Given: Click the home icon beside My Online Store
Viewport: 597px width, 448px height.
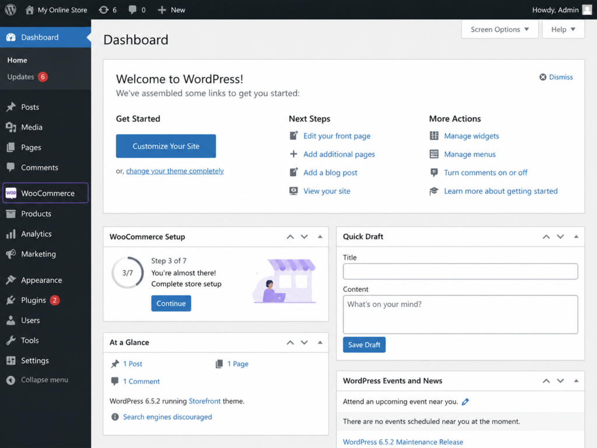Looking at the screenshot, I should click(29, 9).
